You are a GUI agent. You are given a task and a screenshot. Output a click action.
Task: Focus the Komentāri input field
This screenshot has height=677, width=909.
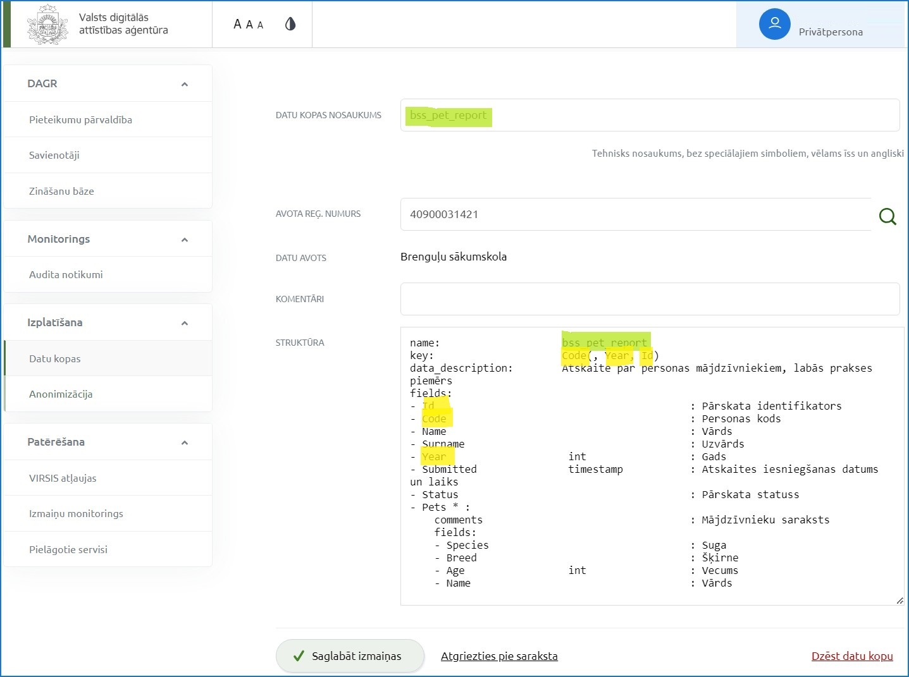pyautogui.click(x=650, y=299)
